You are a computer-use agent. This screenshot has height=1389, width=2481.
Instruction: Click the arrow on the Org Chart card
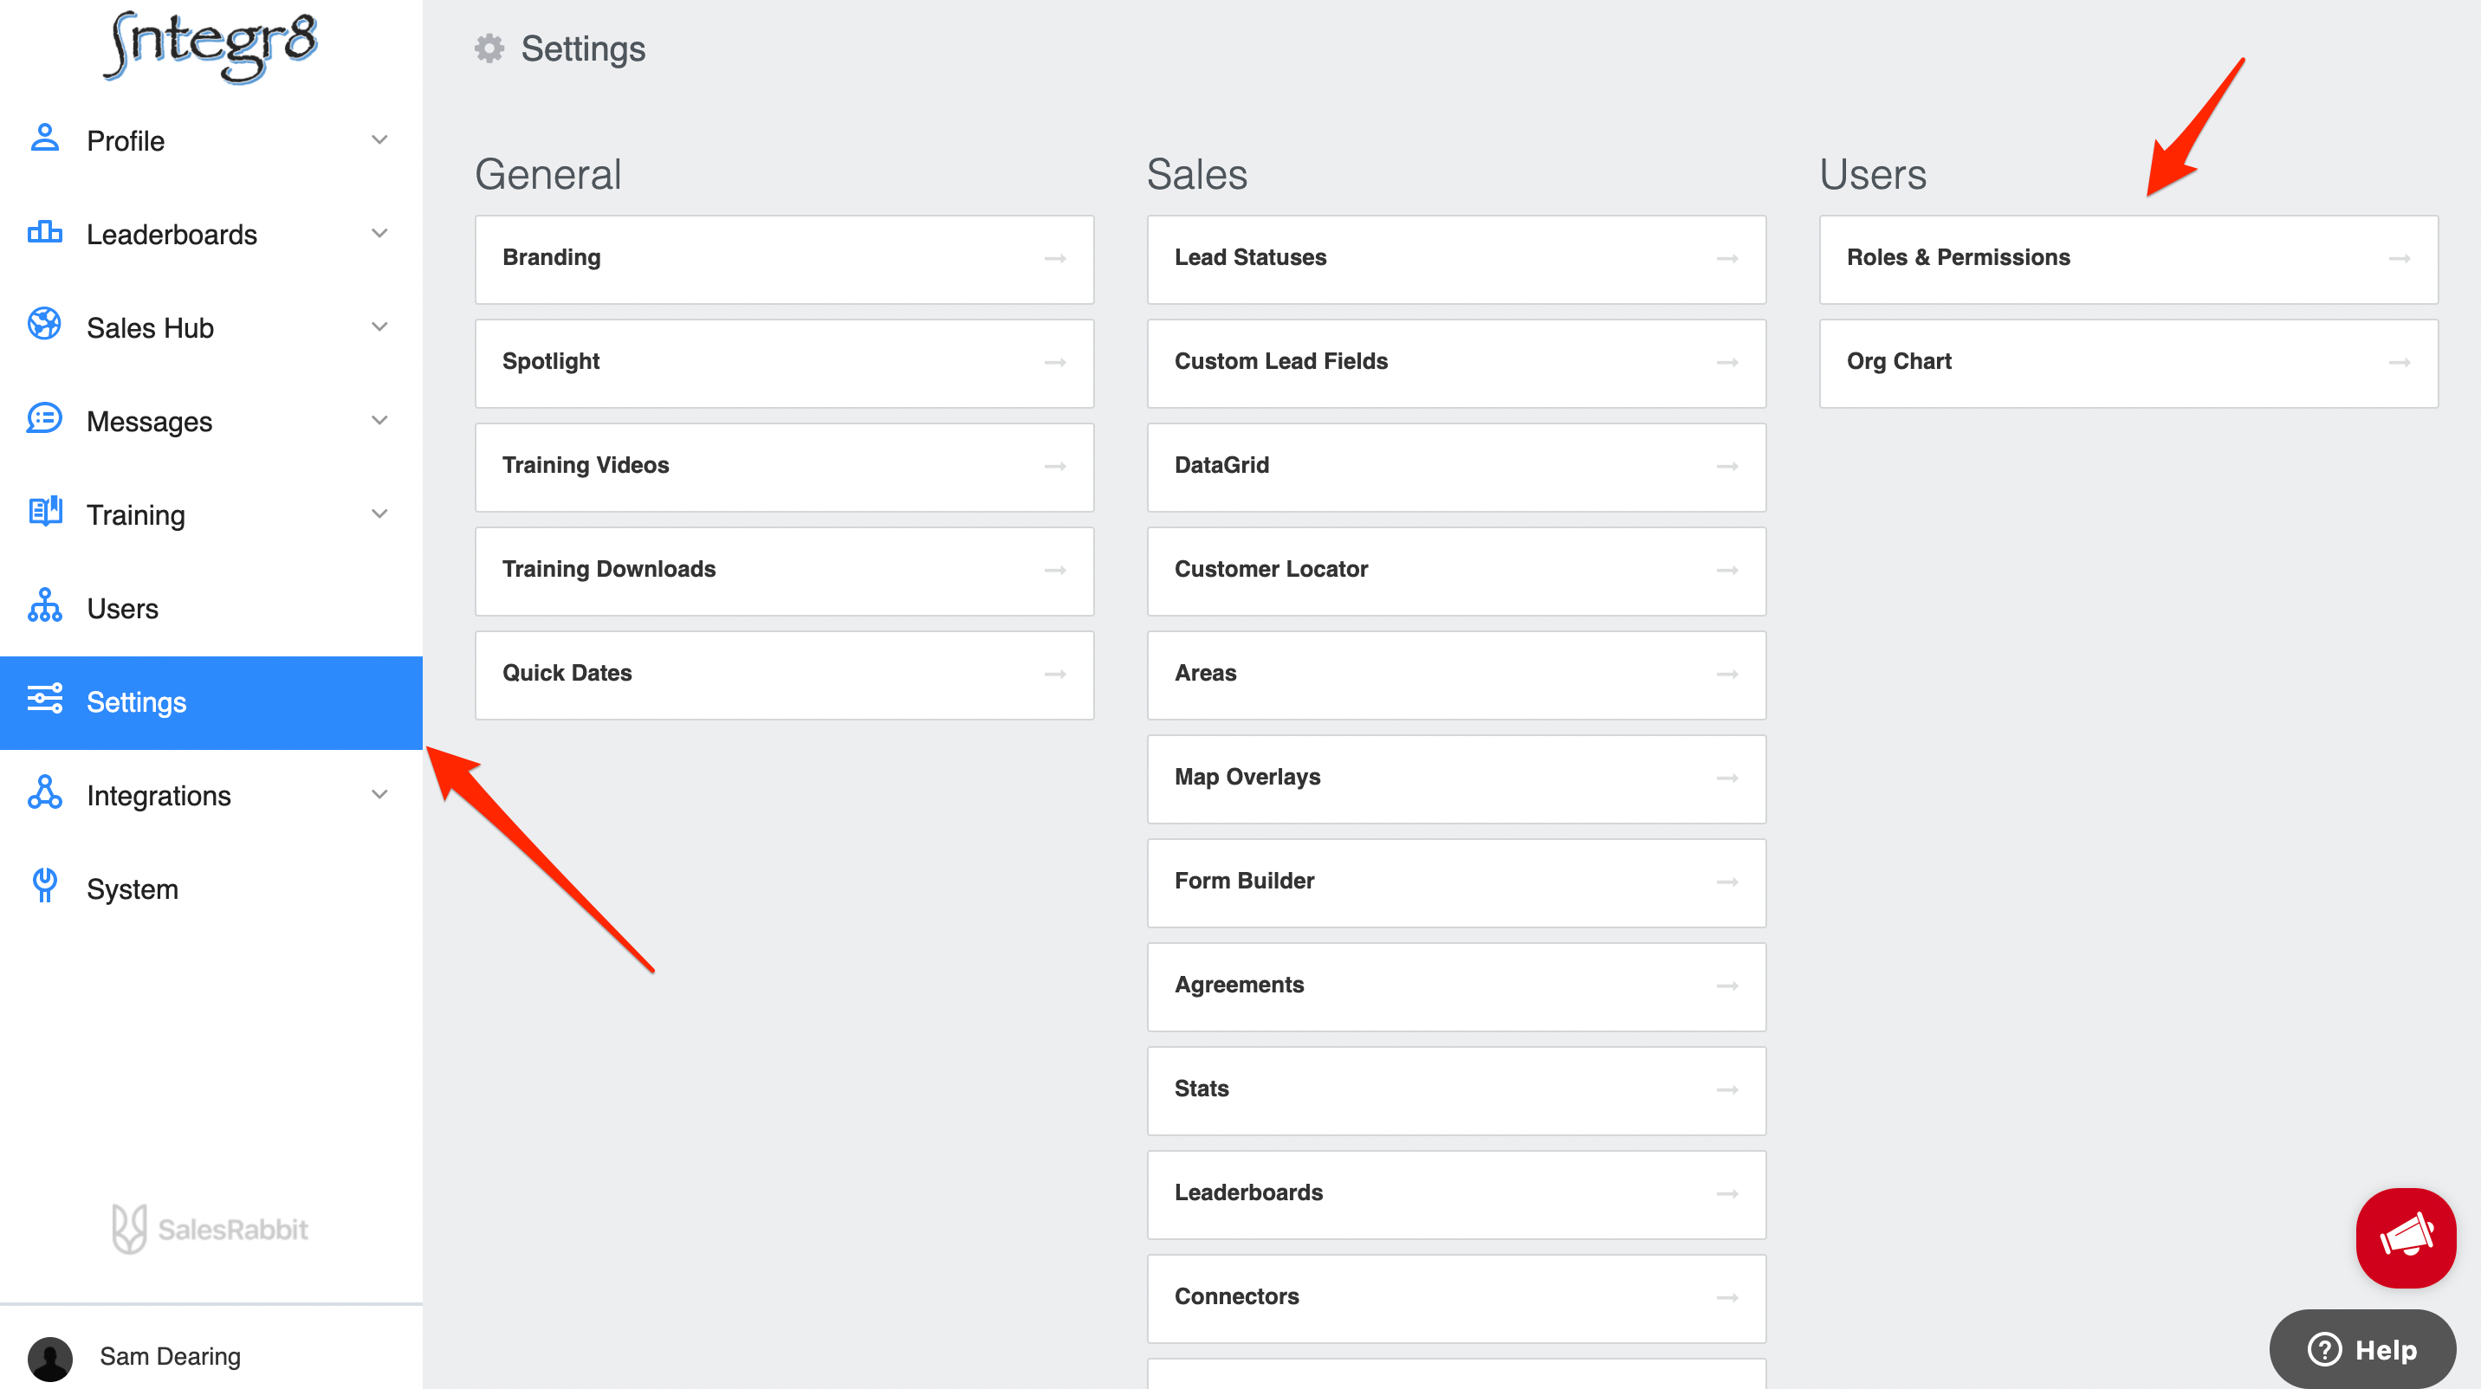(x=2399, y=363)
